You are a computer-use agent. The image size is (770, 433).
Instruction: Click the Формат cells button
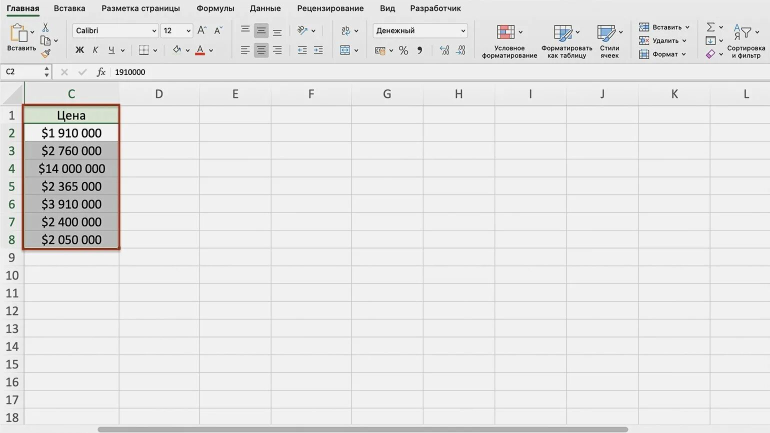coord(662,54)
